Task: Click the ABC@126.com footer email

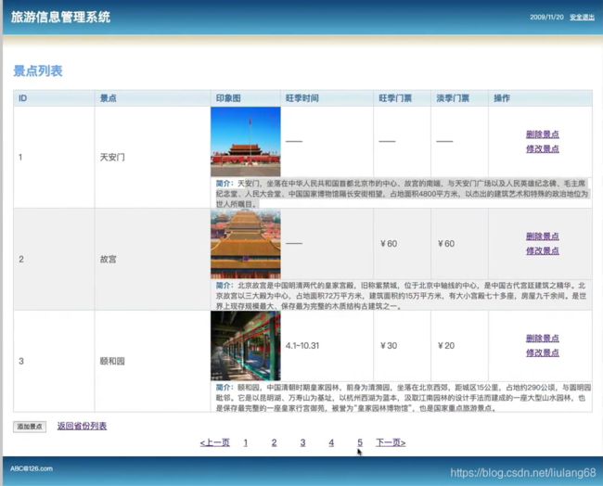Action: click(x=32, y=468)
